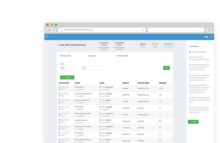Select the LA RUCHE IMMOBILIERE client row

83,94
